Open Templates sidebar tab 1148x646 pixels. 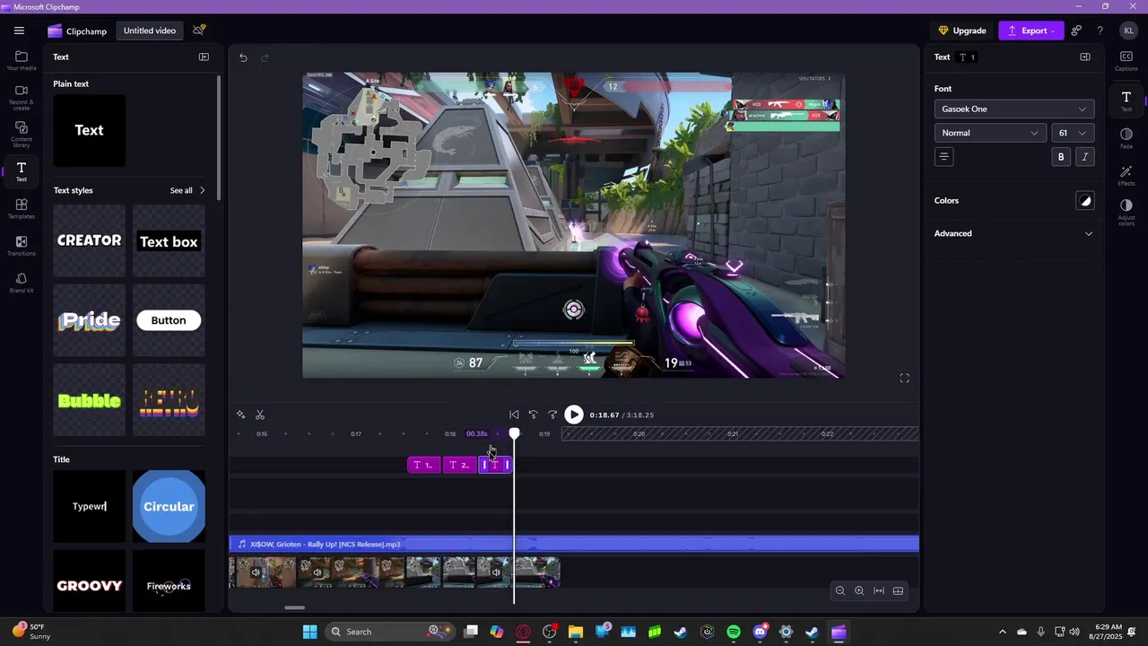pyautogui.click(x=22, y=209)
